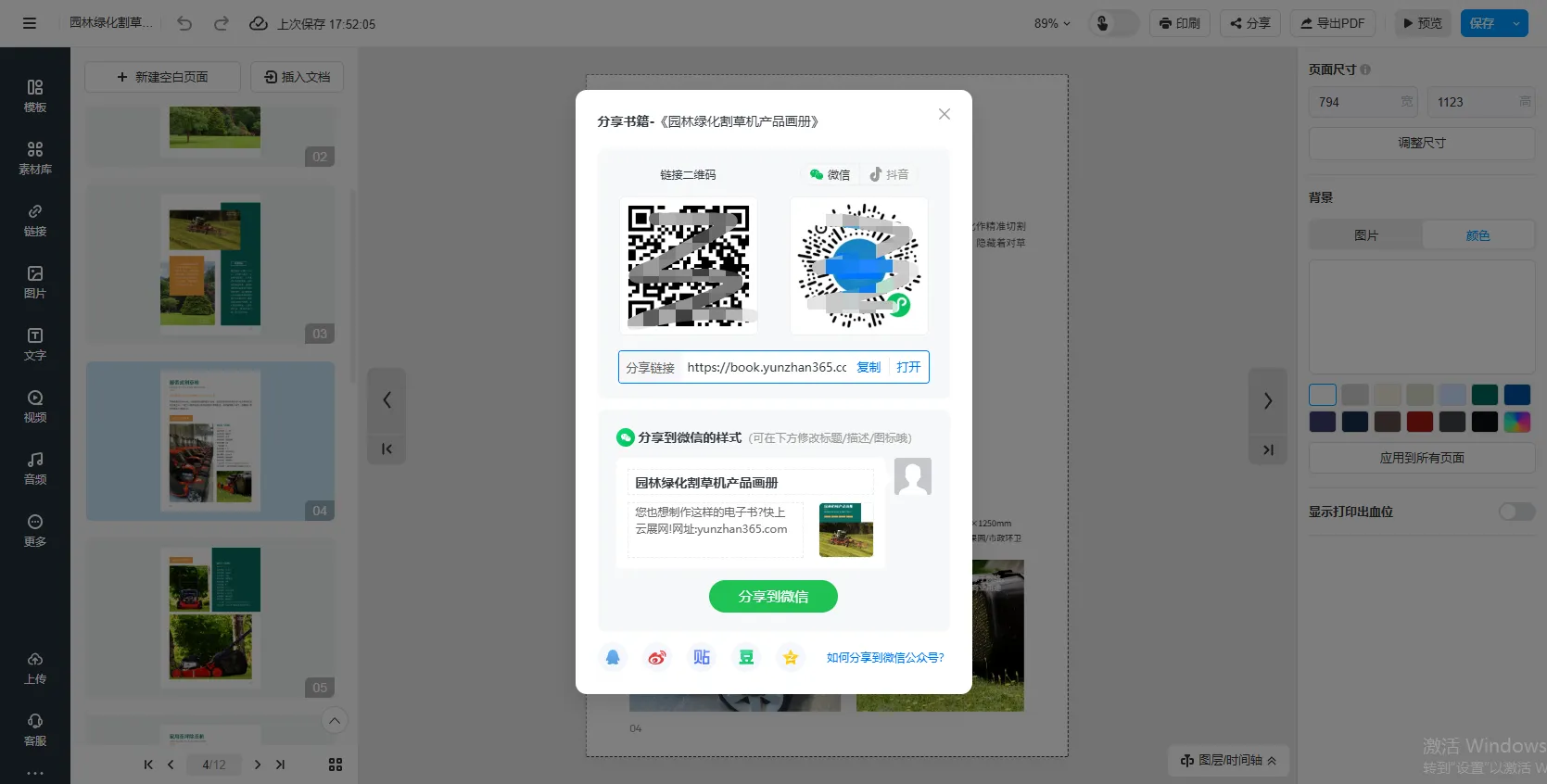The image size is (1547, 784).
Task: Copy the share link with 复制
Action: 869,367
